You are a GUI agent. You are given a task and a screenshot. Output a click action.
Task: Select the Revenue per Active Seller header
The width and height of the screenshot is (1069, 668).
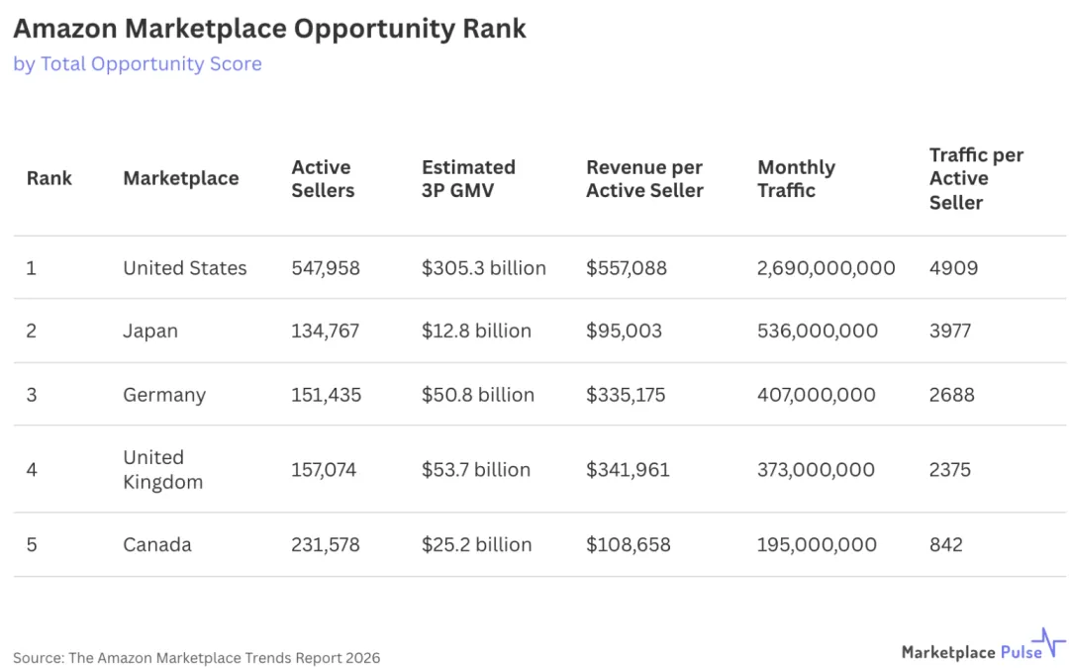click(644, 178)
